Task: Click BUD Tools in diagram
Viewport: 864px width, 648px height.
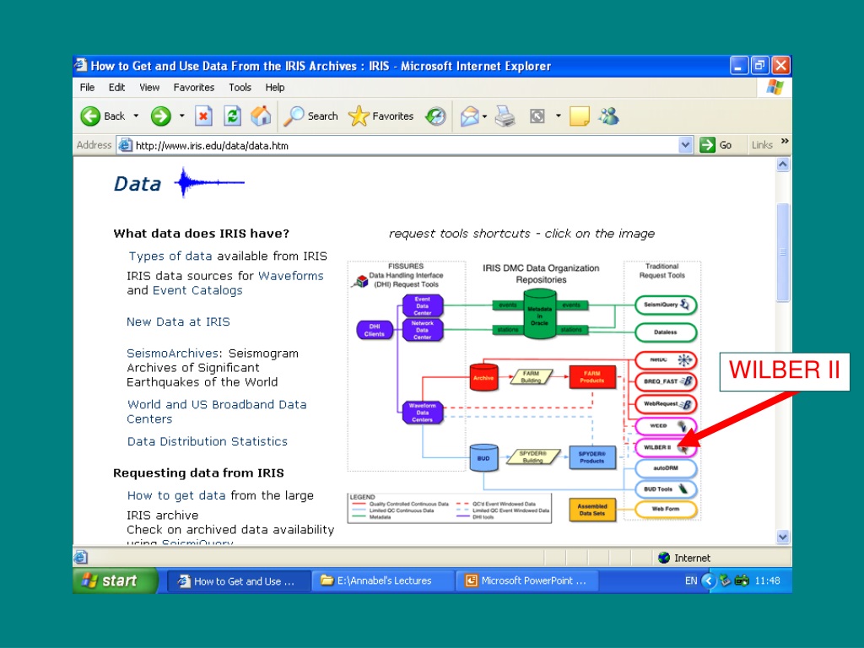Action: click(x=666, y=489)
